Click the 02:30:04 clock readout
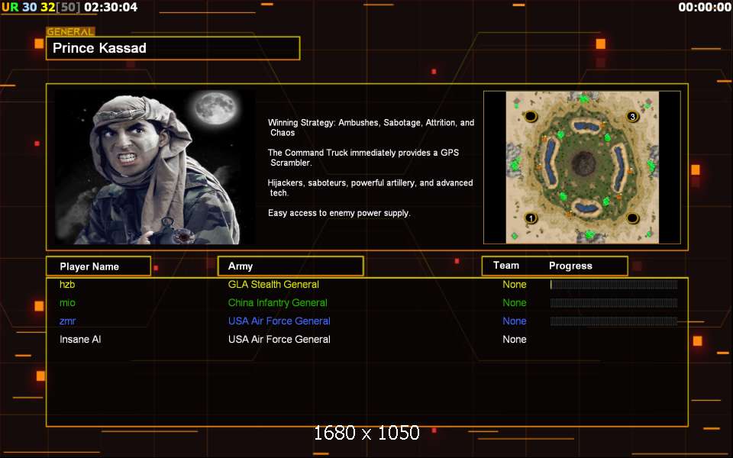The image size is (733, 458). pos(111,7)
